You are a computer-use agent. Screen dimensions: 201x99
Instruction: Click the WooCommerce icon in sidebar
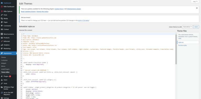tap(2, 34)
